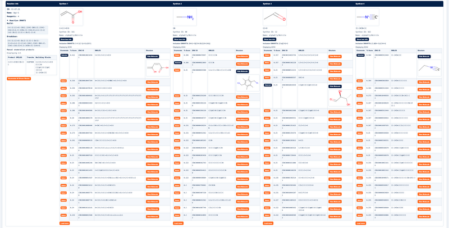449x228 pixels.
Task: Hide the ethyl isocyanide molecule in Synthon 4
Action: (424, 57)
